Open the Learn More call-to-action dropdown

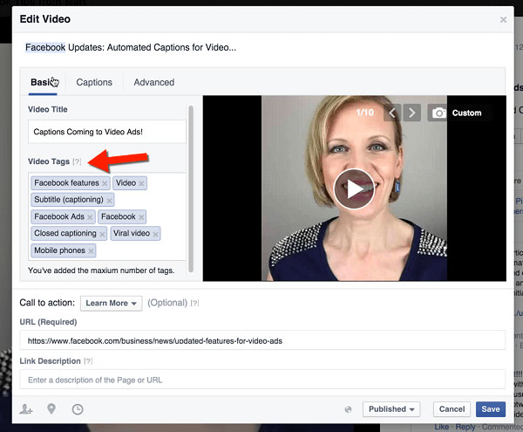[x=111, y=303]
